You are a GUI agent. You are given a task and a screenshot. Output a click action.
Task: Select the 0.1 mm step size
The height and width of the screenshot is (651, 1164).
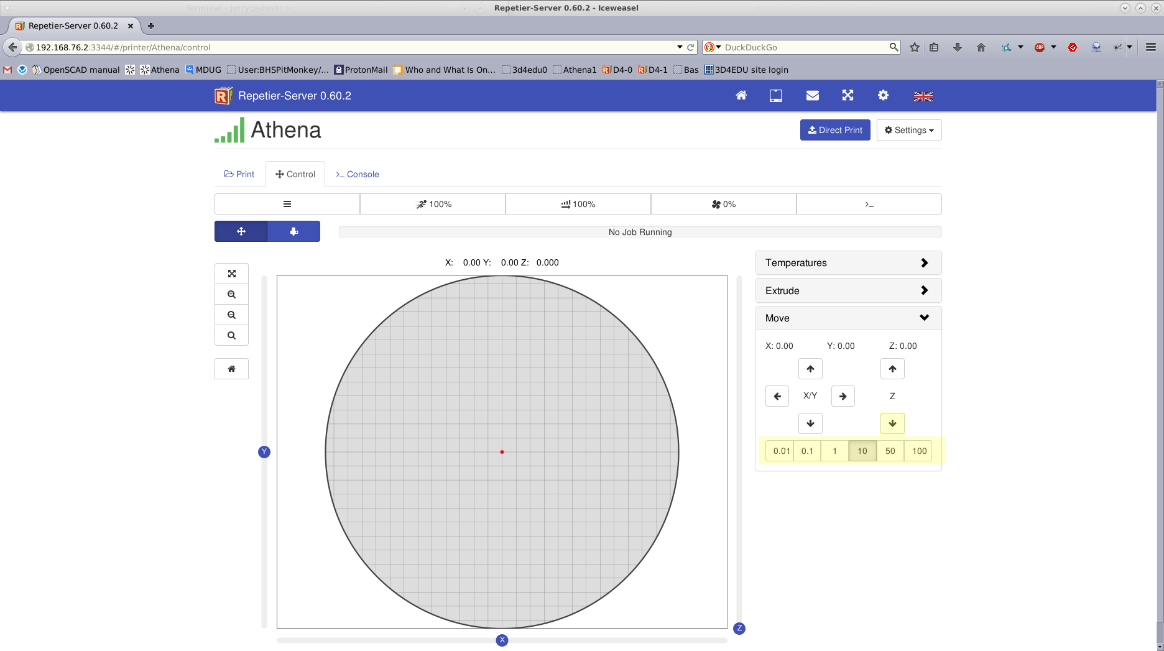tap(807, 451)
